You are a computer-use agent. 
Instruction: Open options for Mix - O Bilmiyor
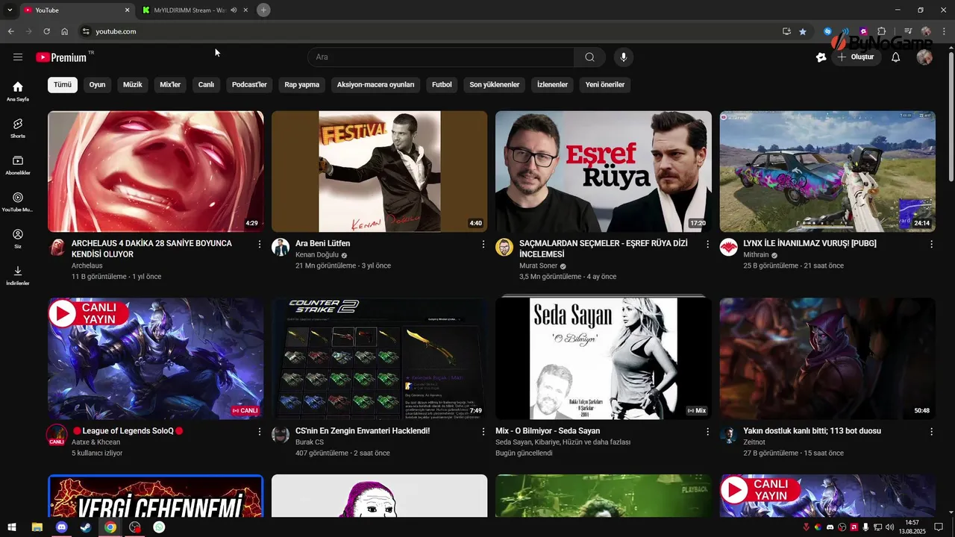click(707, 431)
